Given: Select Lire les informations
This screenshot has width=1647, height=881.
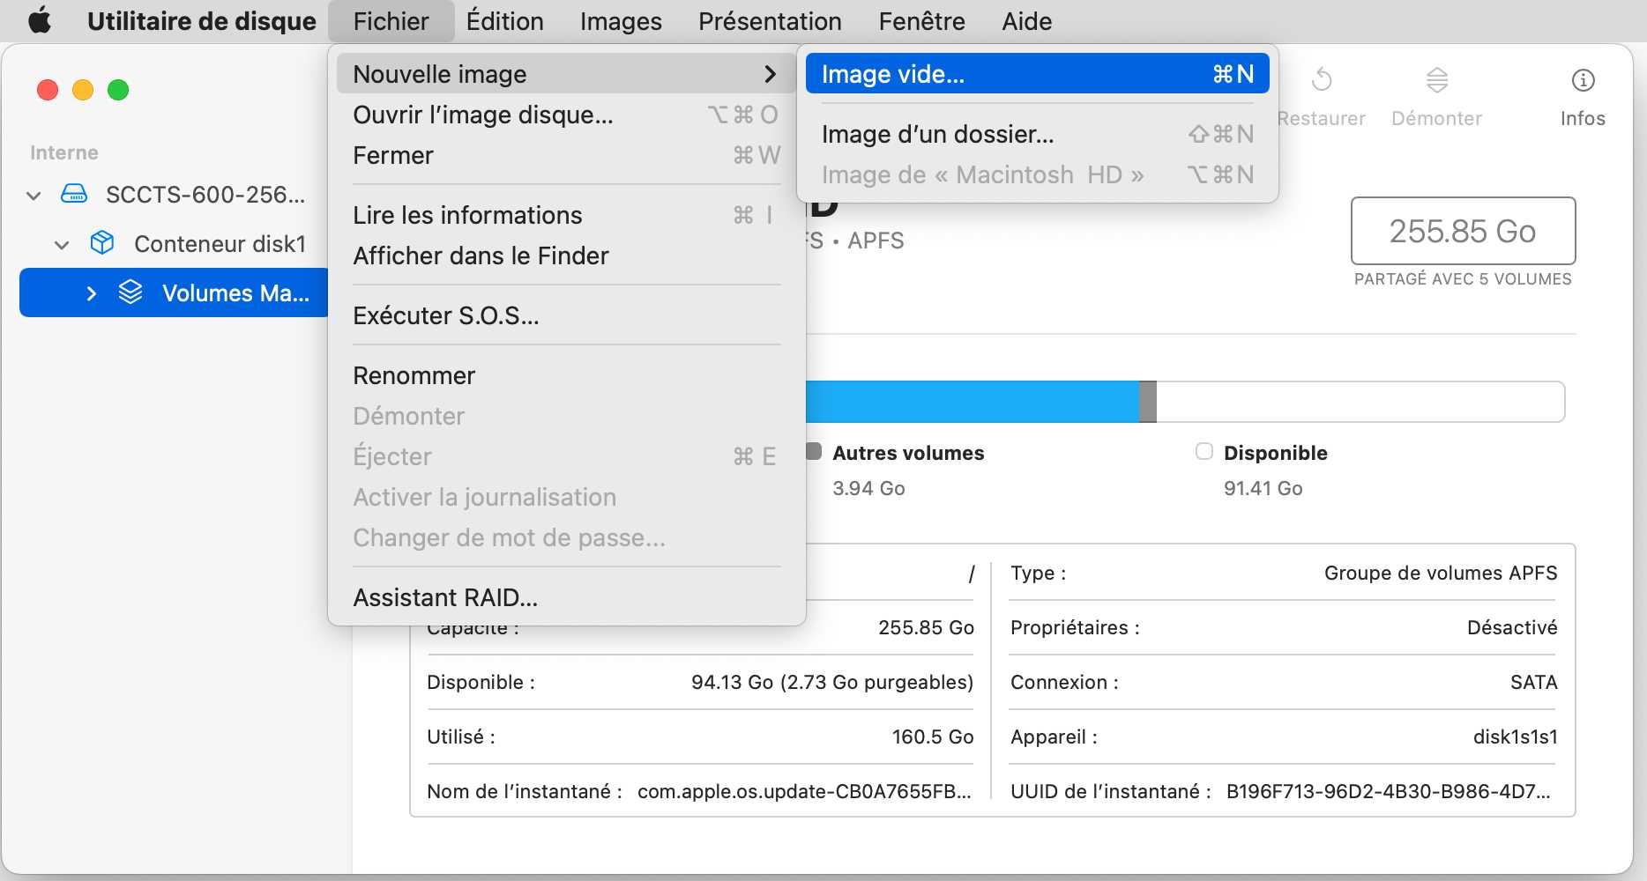Looking at the screenshot, I should (x=566, y=215).
